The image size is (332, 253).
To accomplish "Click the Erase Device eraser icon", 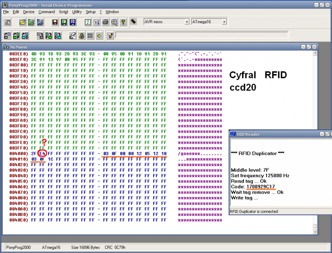I will (72, 36).
